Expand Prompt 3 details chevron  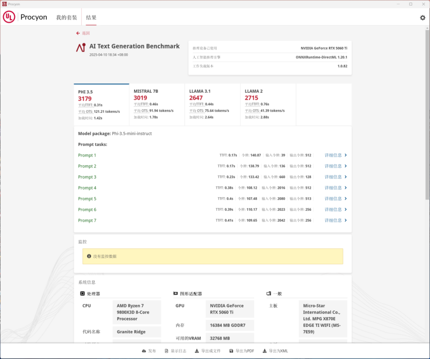[x=345, y=177]
